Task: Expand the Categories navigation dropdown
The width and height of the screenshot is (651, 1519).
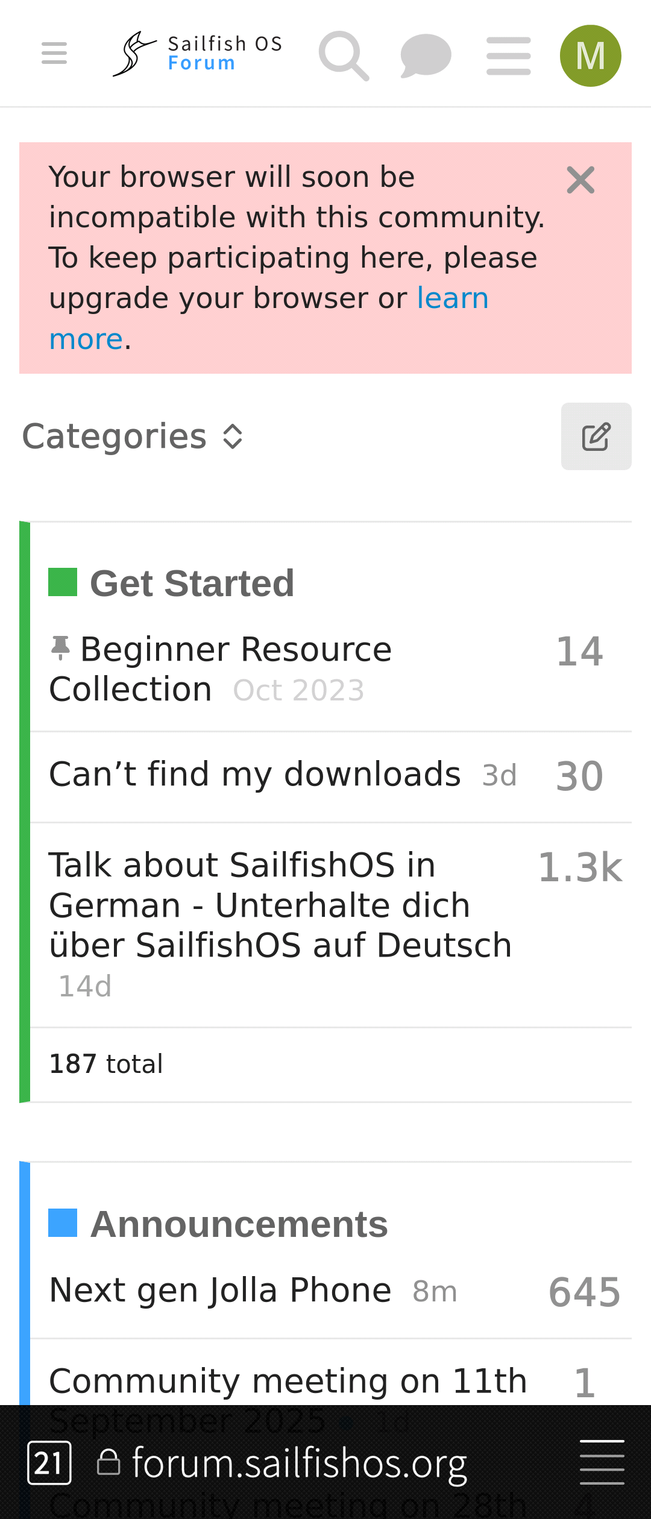Action: (133, 436)
